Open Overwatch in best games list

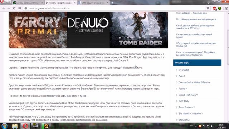(184, 70)
